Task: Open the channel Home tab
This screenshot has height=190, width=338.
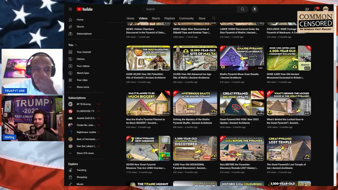Action: (130, 18)
